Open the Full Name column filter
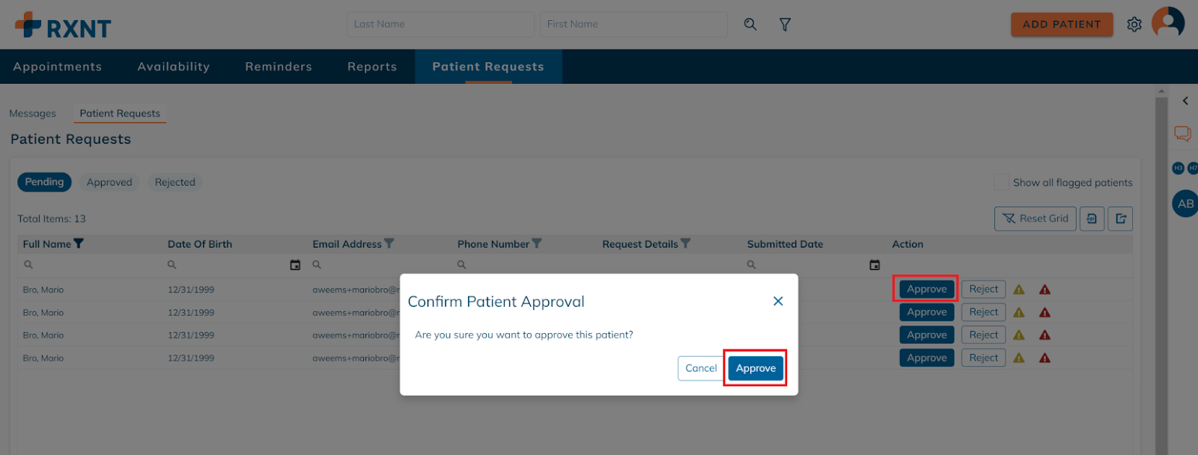 click(x=79, y=243)
